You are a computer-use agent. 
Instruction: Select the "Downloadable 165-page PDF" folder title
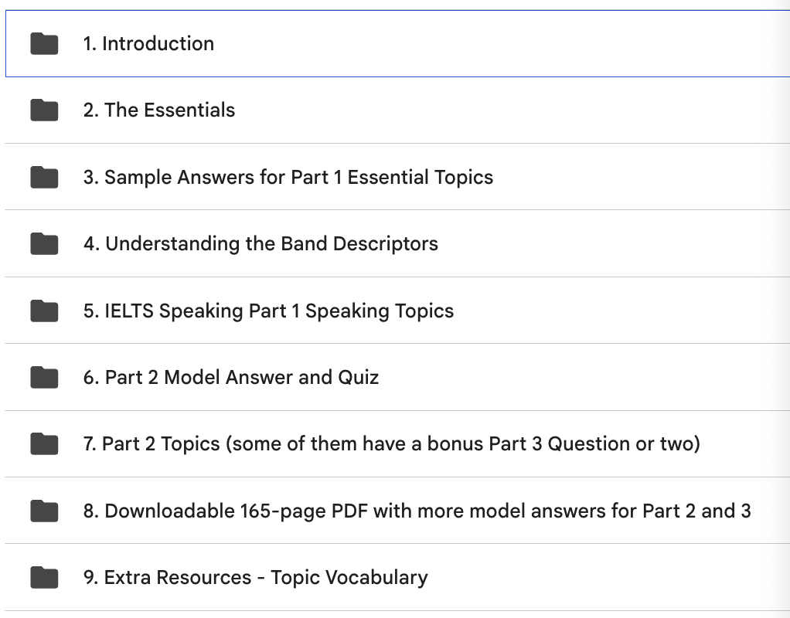[417, 511]
